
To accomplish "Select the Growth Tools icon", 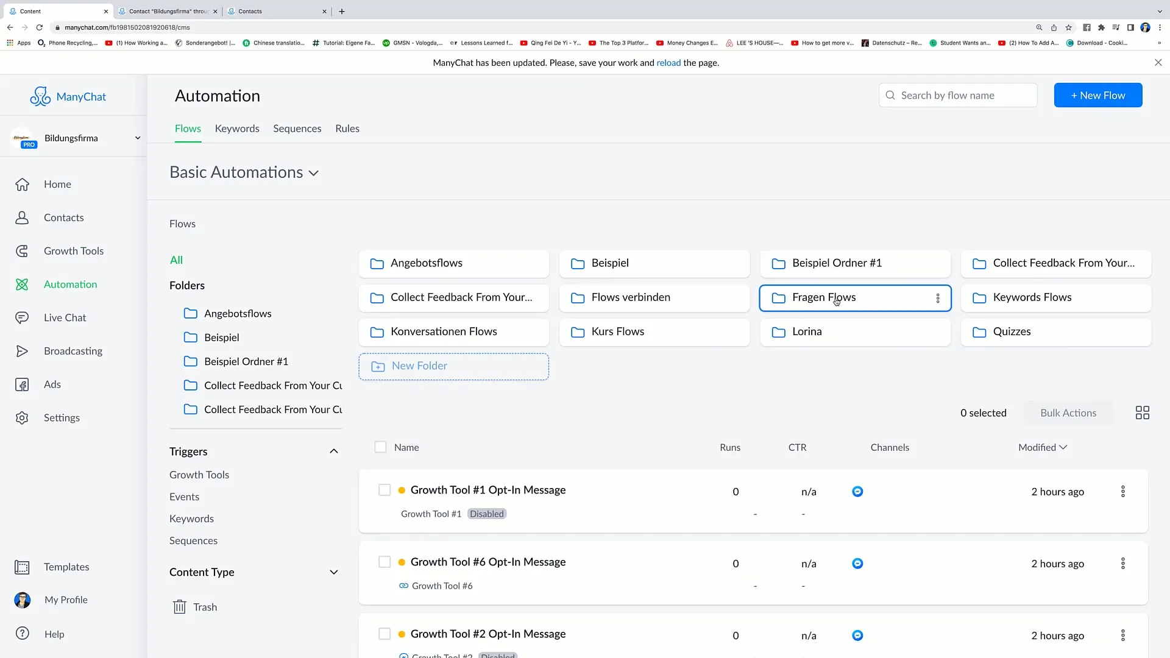I will (x=22, y=250).
